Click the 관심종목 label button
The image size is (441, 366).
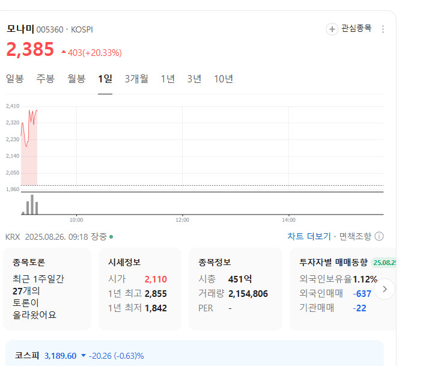[356, 28]
